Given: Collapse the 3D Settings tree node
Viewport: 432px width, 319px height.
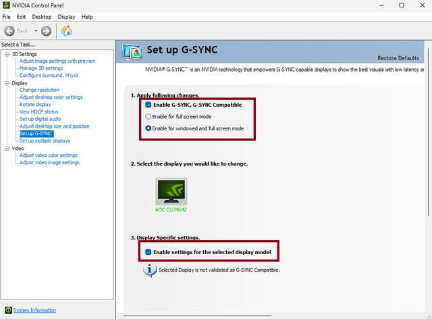Looking at the screenshot, I should [7, 54].
